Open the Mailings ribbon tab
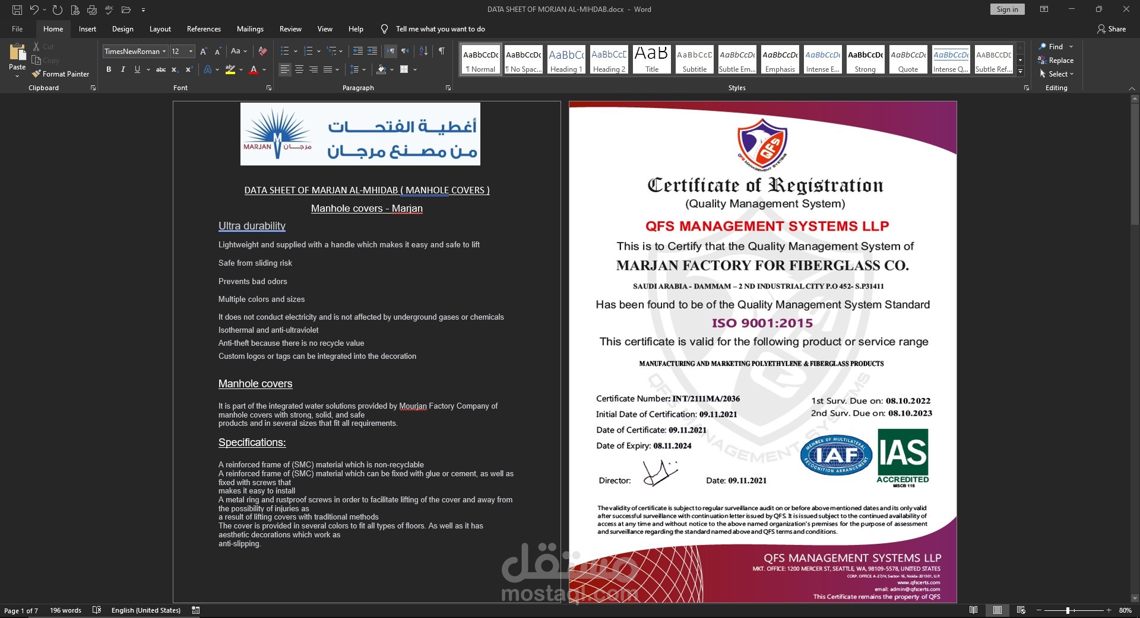Image resolution: width=1140 pixels, height=618 pixels. coord(250,28)
